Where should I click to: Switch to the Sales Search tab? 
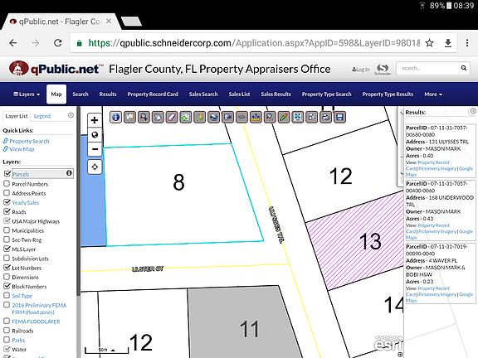coord(203,94)
